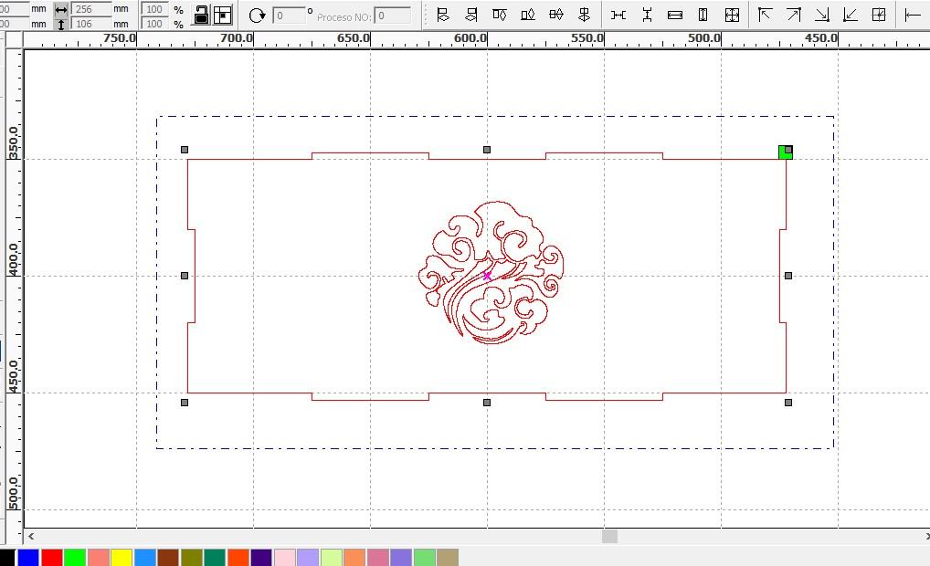Image resolution: width=930 pixels, height=566 pixels.
Task: Click the top-center selection handle
Action: [x=487, y=150]
